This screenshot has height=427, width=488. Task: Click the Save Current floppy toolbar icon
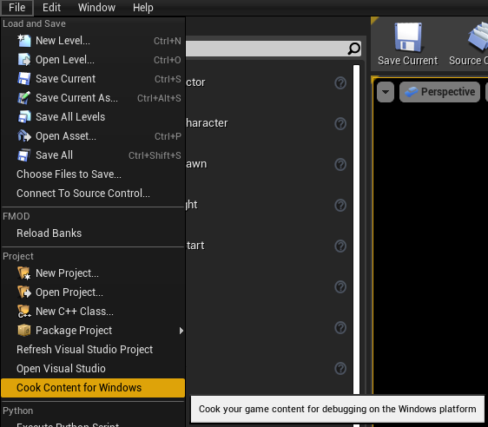408,37
